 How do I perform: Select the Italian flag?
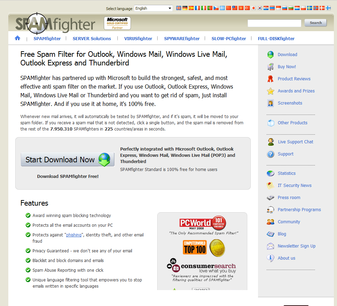(204, 8)
